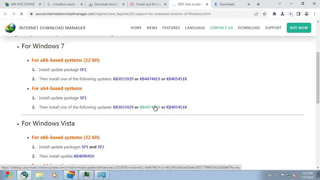
Task: Click the browser forward arrow
Action: [x=13, y=14]
